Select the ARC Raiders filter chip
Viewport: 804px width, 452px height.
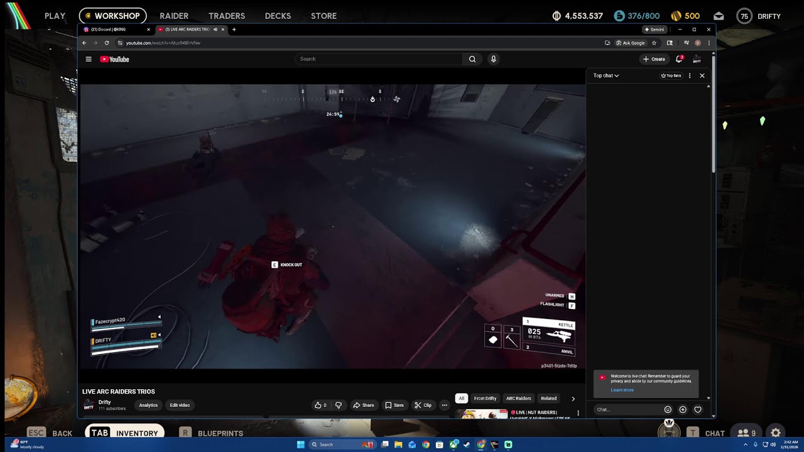[x=519, y=398]
